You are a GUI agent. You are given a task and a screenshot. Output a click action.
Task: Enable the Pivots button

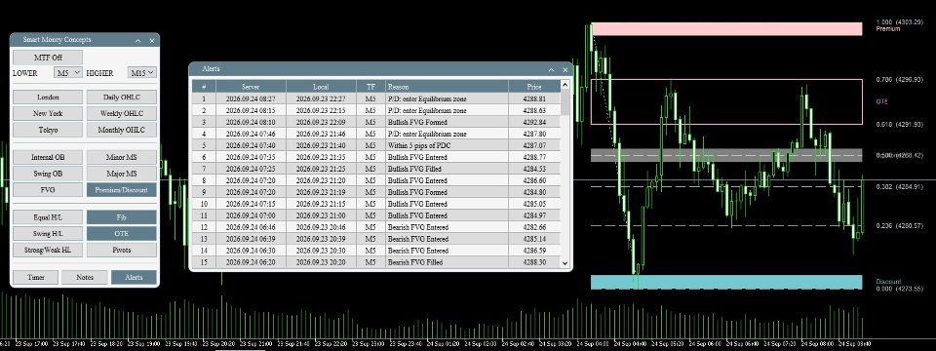[x=122, y=251]
